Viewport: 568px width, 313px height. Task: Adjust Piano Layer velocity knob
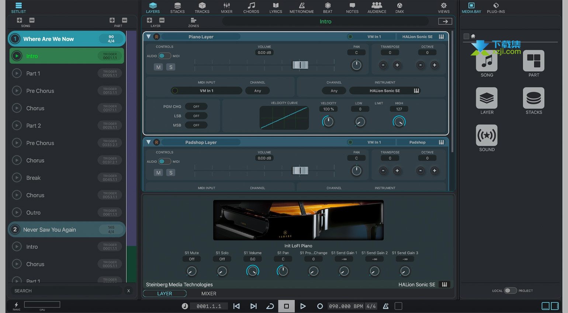(x=328, y=122)
